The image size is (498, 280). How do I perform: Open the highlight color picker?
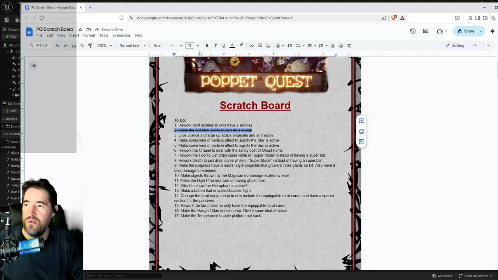tap(241, 45)
